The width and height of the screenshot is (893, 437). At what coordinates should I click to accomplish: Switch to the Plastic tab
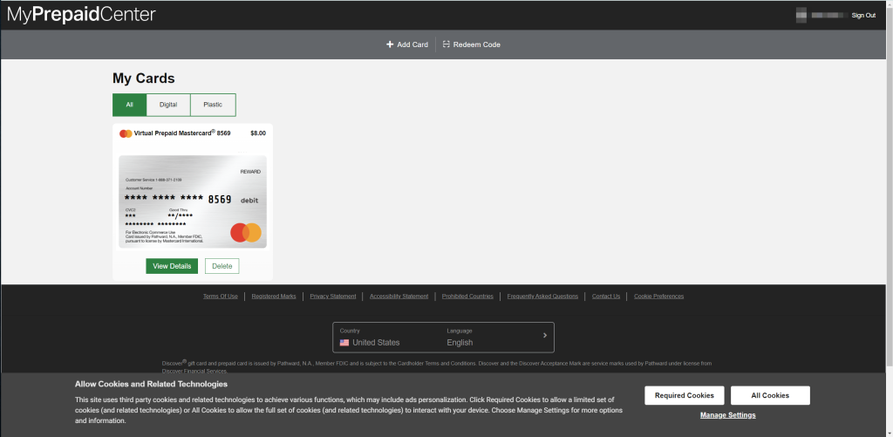213,105
